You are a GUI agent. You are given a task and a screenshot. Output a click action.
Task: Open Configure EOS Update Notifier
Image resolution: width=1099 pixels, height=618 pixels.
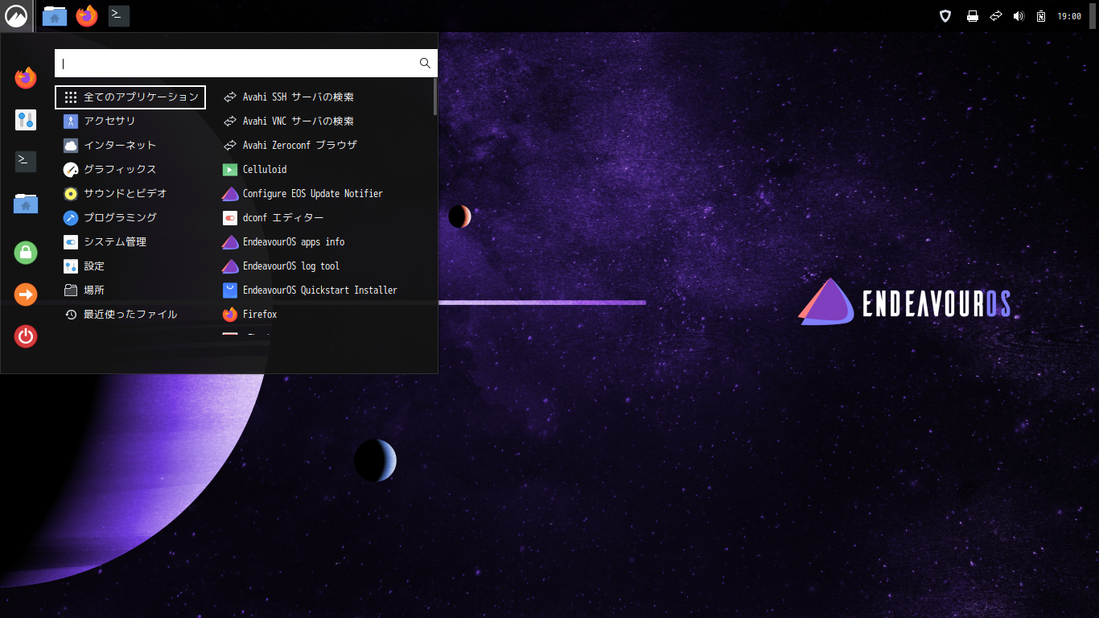pos(325,194)
